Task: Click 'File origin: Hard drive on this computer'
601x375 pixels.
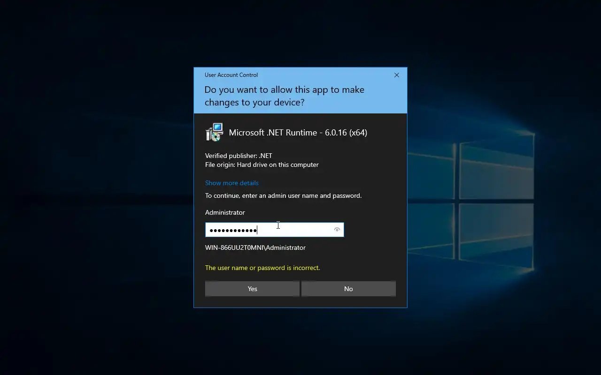Action: coord(262,165)
